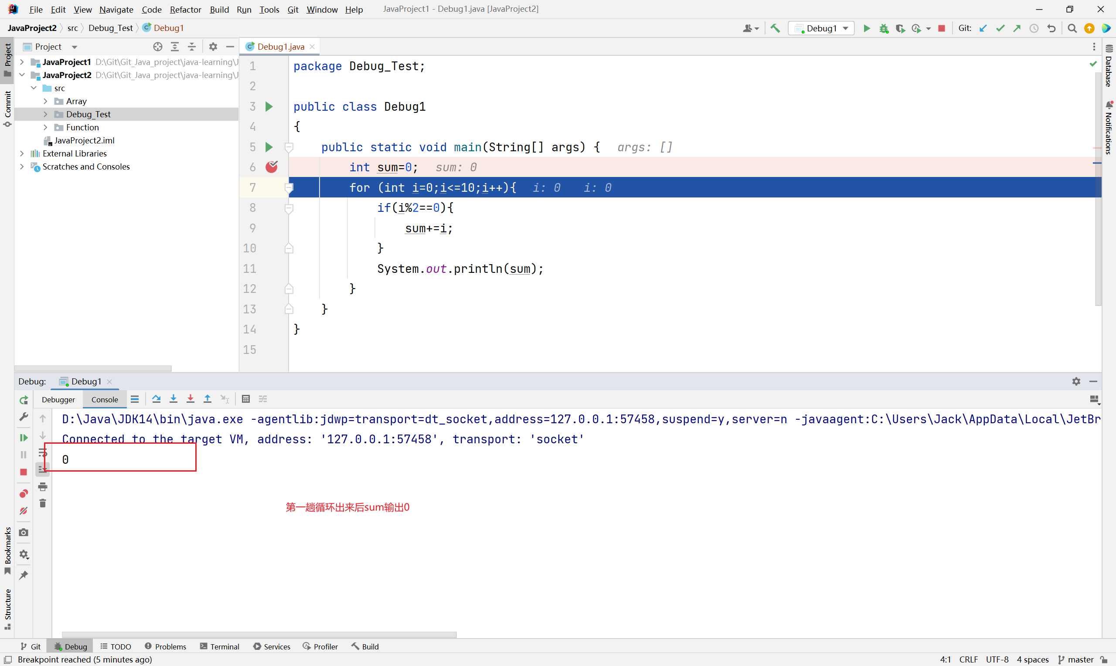Open Debug1 run configuration dropdown
Screen dimensions: 1116x666
click(821, 28)
